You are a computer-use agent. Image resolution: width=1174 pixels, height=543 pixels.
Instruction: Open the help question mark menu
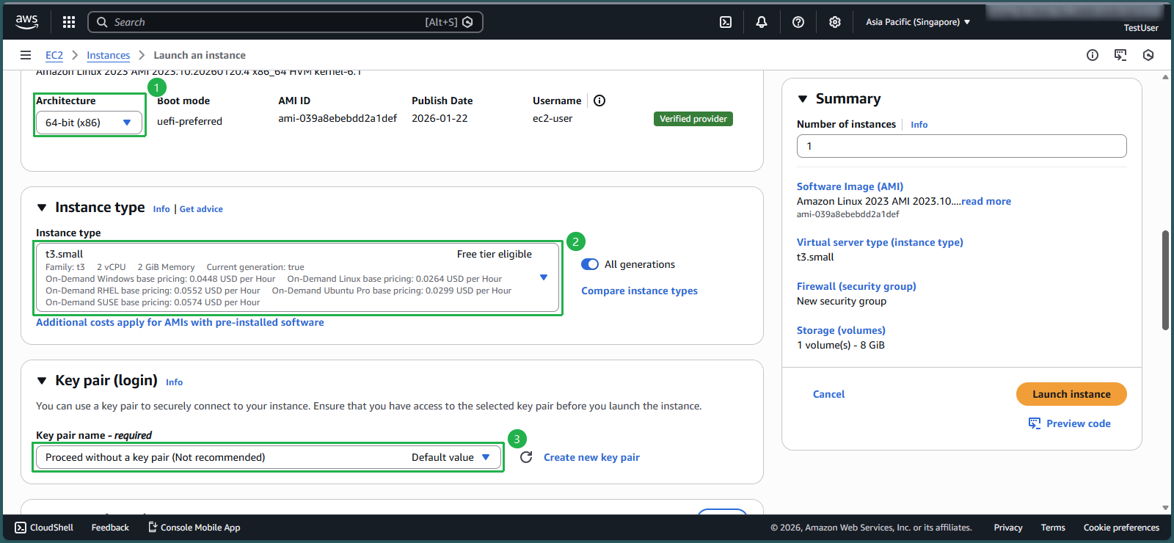pyautogui.click(x=798, y=22)
